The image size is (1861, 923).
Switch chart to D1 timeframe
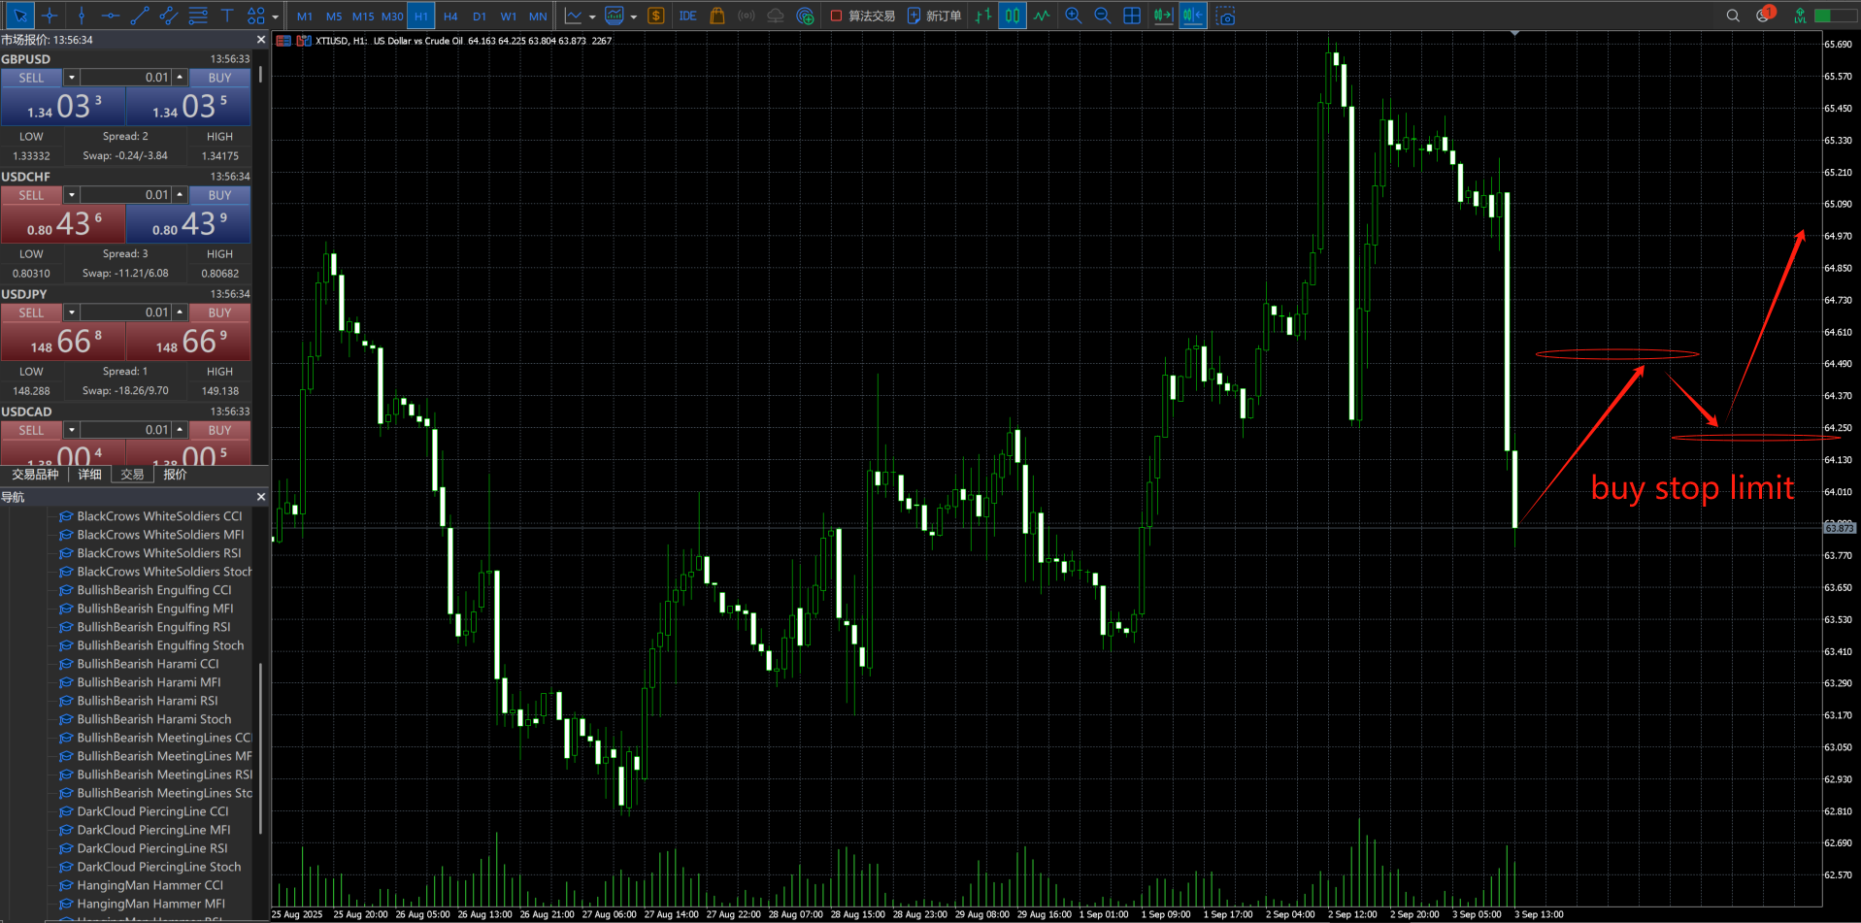click(x=480, y=16)
